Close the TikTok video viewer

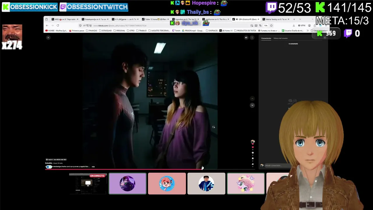point(48,37)
